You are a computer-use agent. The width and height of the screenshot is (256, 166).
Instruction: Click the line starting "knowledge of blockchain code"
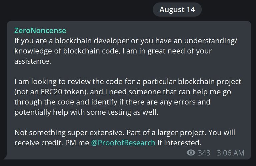coord(113,51)
